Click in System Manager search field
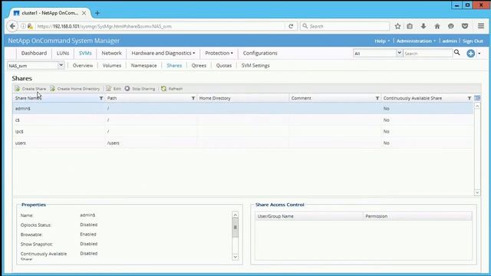 [428, 54]
